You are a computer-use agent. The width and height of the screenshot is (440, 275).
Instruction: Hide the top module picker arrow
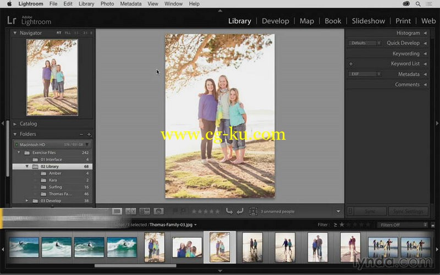point(220,10)
